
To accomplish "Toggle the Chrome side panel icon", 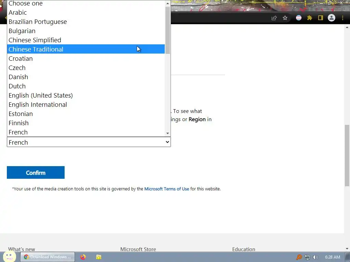I will (321, 18).
